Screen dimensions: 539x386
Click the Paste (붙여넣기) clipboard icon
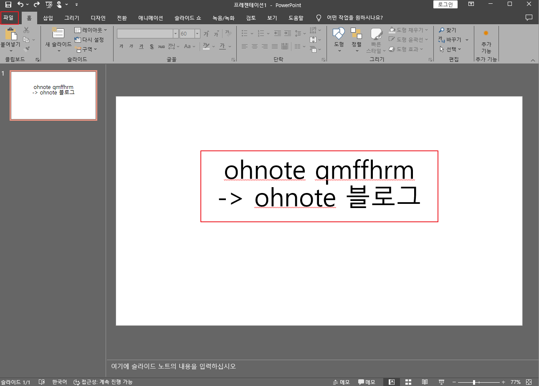pos(10,34)
